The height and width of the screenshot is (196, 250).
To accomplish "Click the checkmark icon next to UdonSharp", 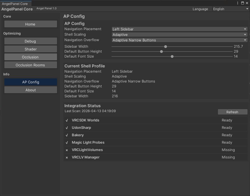I will pyautogui.click(x=67, y=127).
